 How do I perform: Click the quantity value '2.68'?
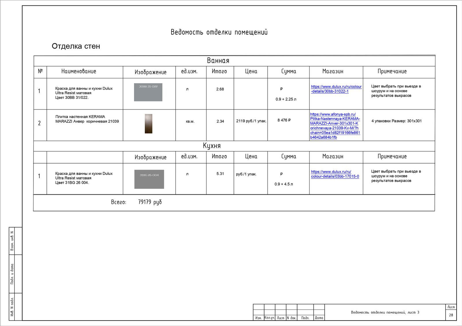click(x=220, y=89)
